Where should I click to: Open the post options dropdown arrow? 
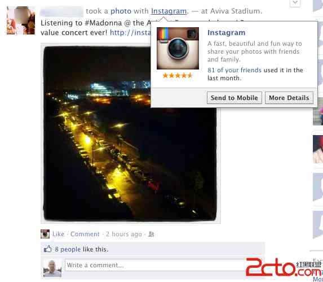pos(295,3)
